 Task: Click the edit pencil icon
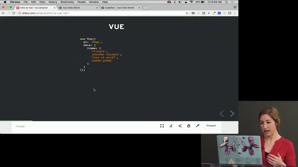(197, 126)
